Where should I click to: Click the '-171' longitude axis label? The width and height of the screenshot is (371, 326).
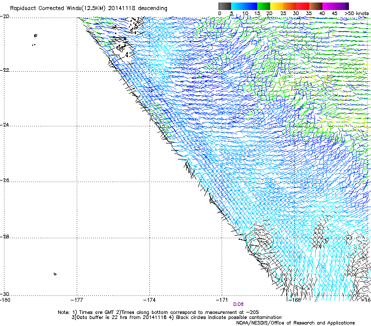coord(222,300)
